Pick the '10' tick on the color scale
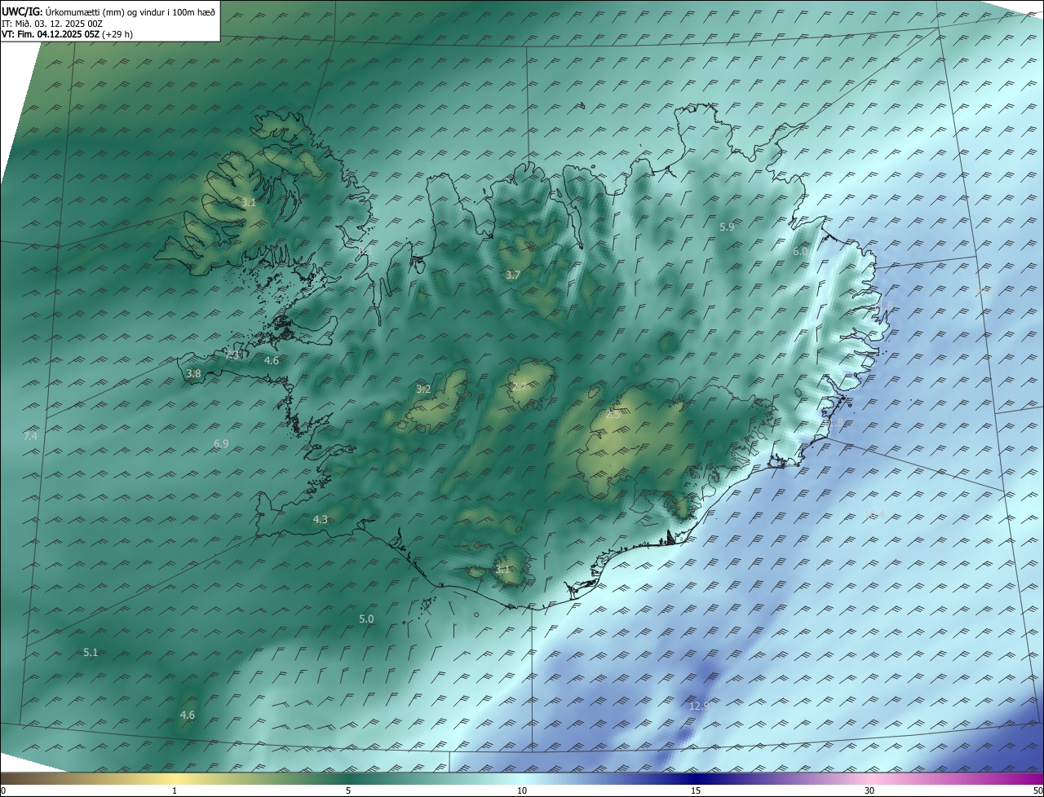 pos(522,790)
